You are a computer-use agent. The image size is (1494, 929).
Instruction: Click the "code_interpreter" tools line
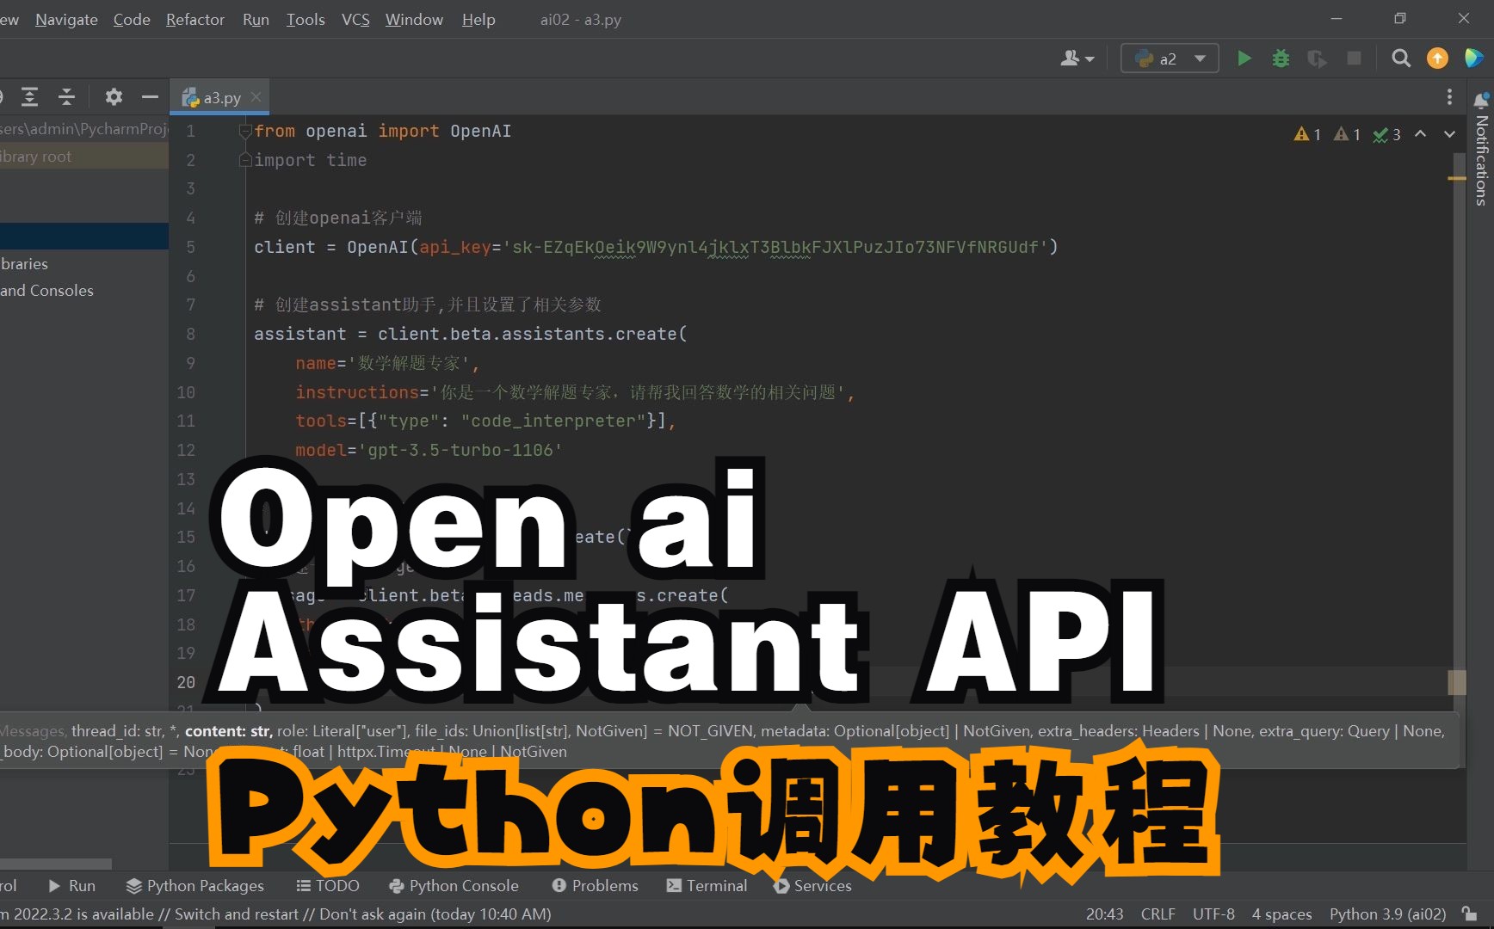[x=485, y=421]
